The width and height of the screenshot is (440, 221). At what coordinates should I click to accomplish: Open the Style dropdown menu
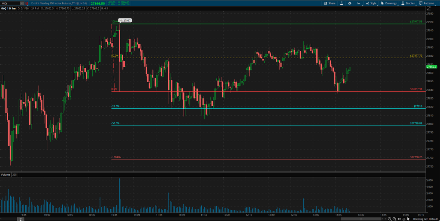pos(372,3)
